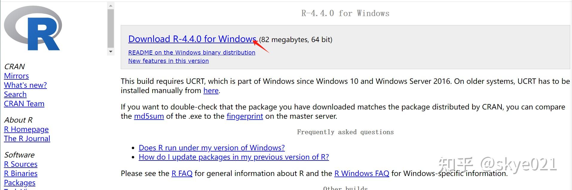Click the "here" UCRT install link
The image size is (572, 190).
[211, 90]
